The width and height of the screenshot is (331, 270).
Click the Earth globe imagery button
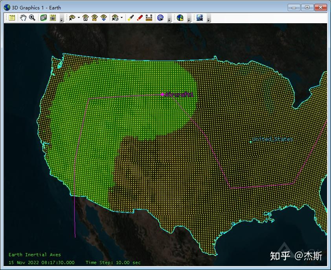[180, 18]
